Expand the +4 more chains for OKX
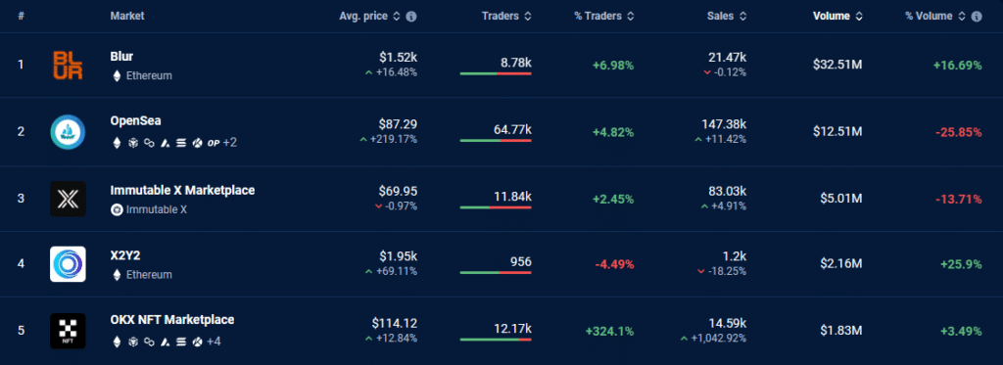The height and width of the screenshot is (365, 1003). click(x=214, y=342)
